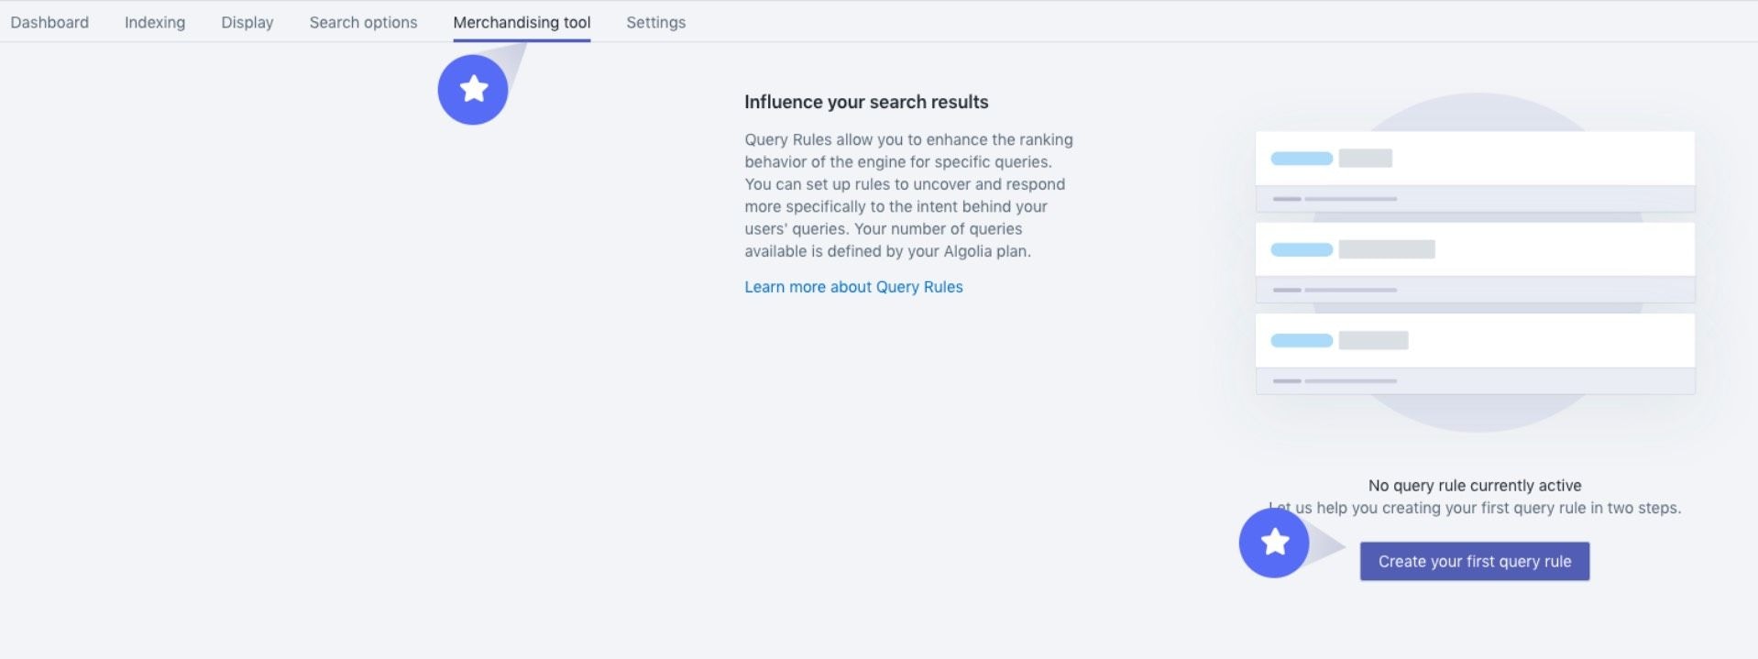Click the star badge above Merchandising tool tab
Image resolution: width=1758 pixels, height=659 pixels.
tap(473, 88)
